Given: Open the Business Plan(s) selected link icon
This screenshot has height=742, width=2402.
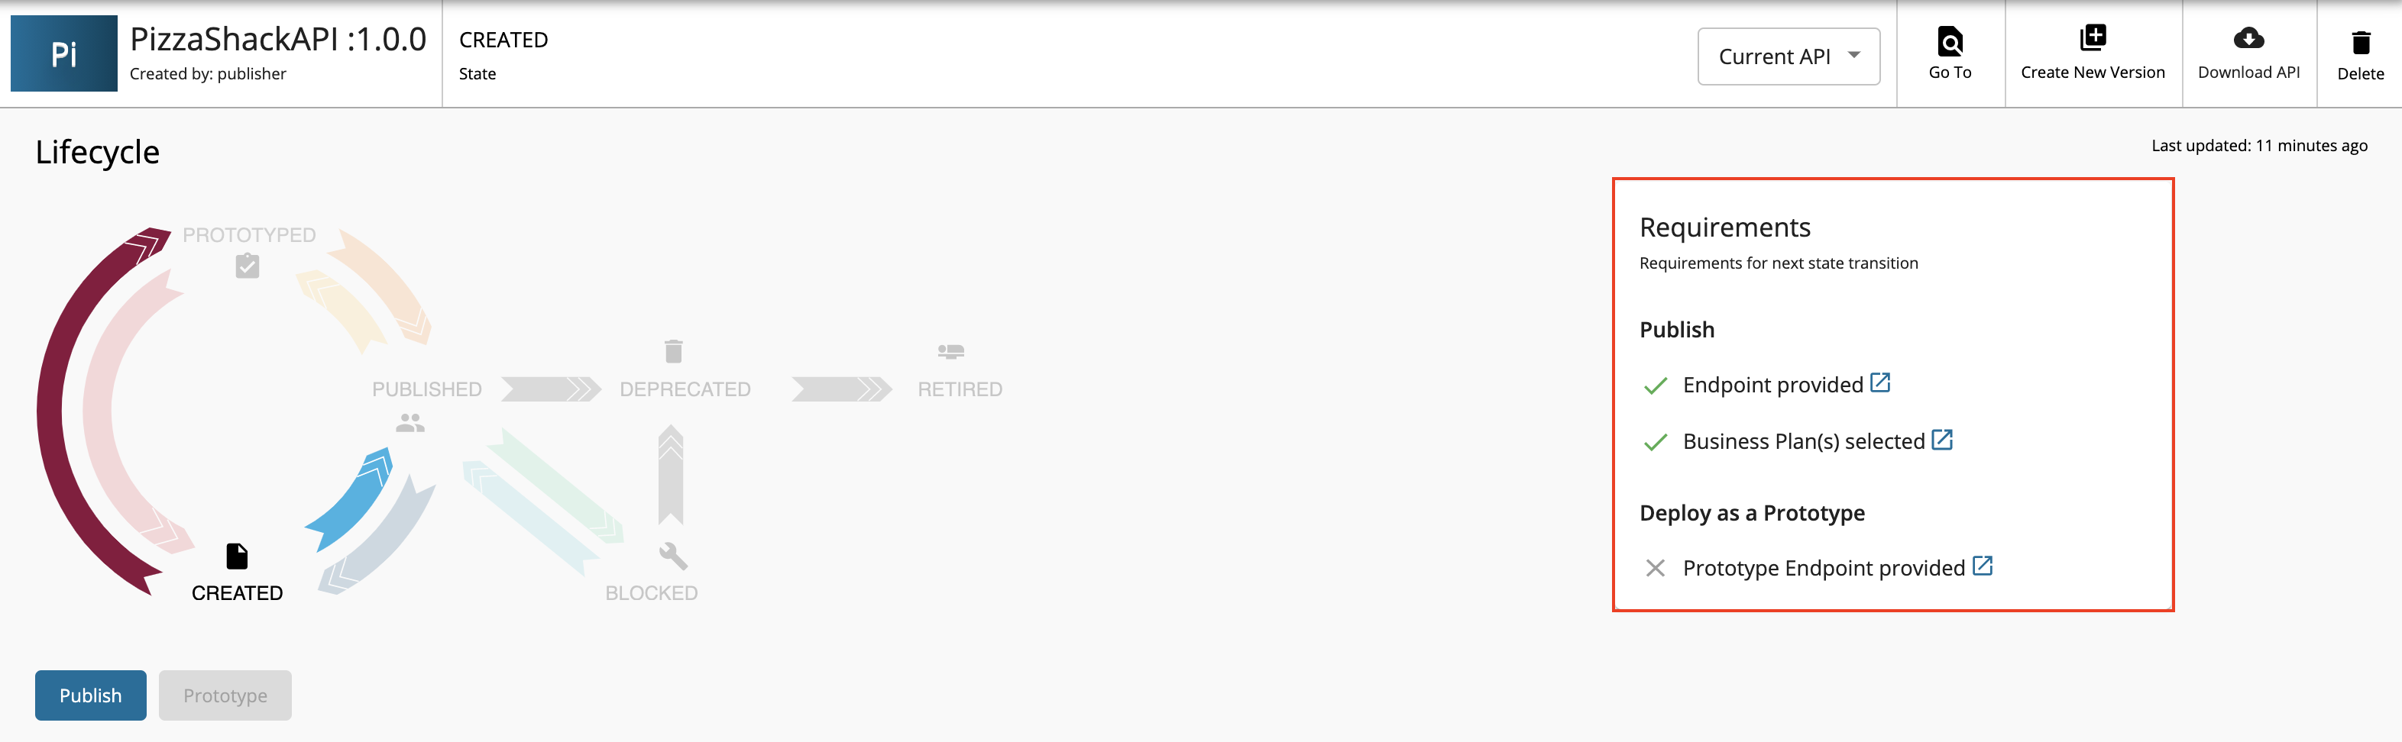Looking at the screenshot, I should click(1941, 439).
